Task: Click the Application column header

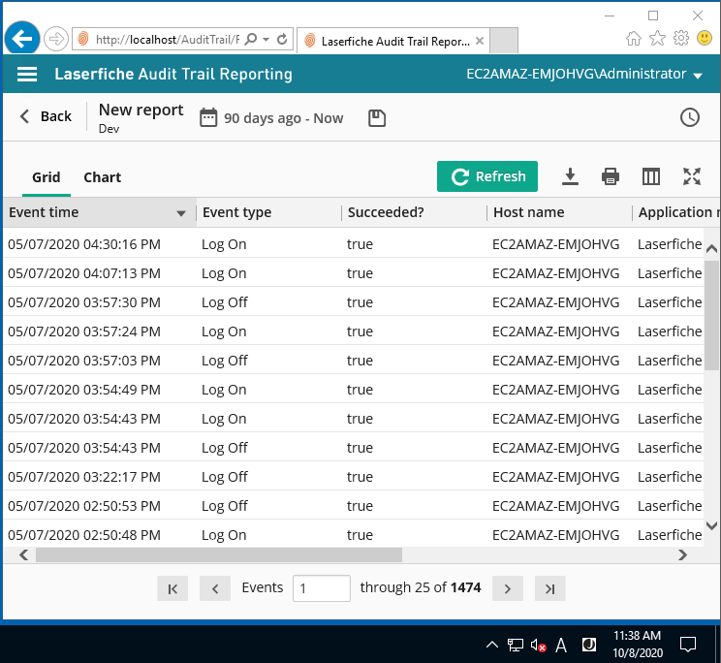Action: 677,212
